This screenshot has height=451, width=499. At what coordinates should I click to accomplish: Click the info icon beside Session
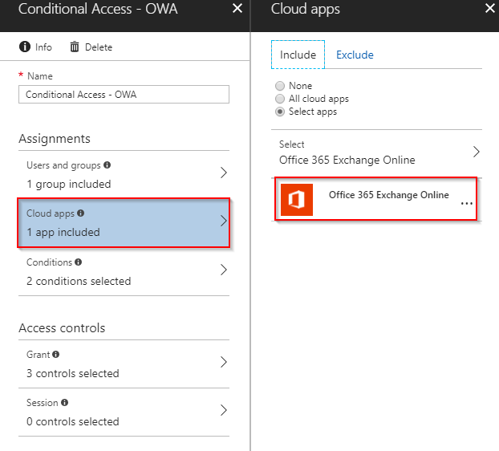[65, 402]
